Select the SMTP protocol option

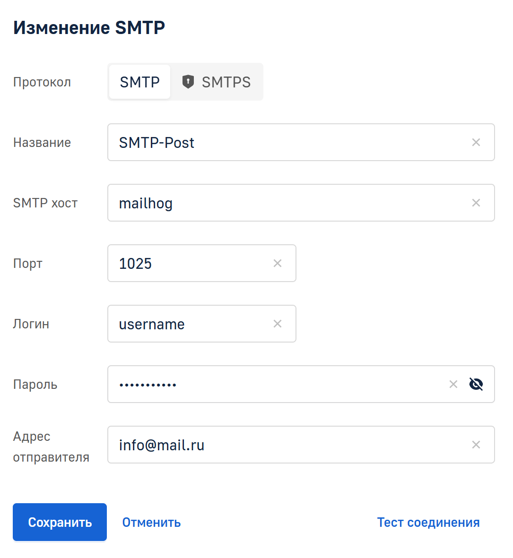[x=139, y=82]
